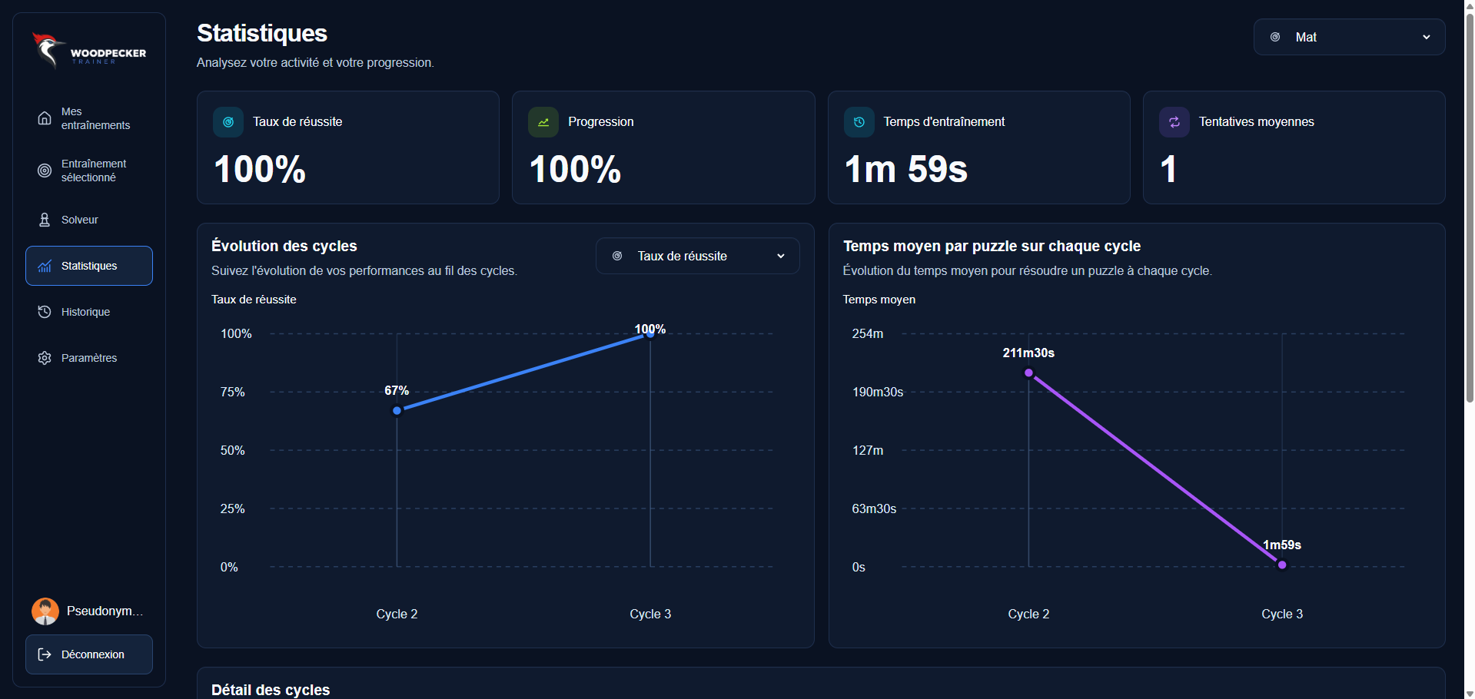The image size is (1475, 699).
Task: Click the chess pawn Solveur icon
Action: pos(45,220)
